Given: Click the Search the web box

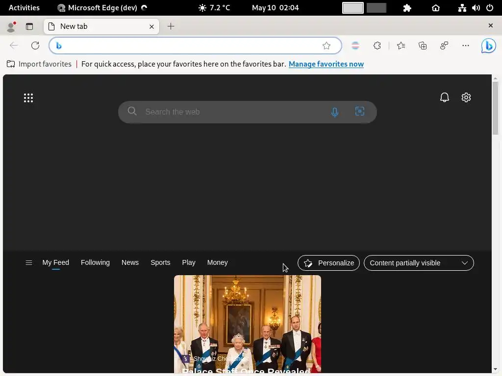Looking at the screenshot, I should (247, 112).
